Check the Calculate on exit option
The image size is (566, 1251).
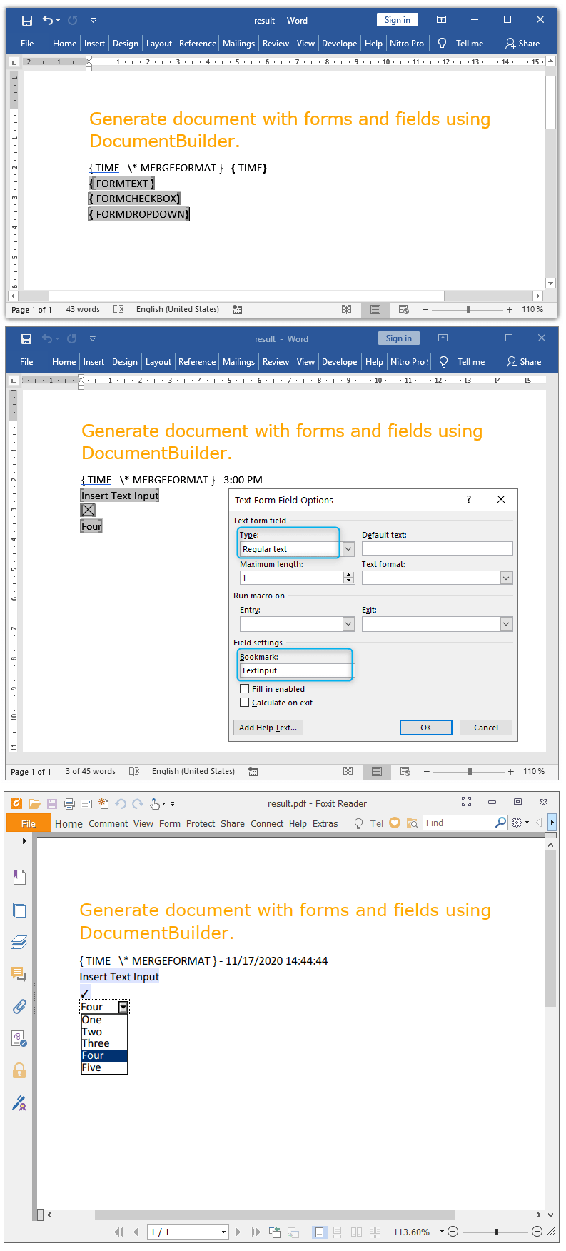245,703
